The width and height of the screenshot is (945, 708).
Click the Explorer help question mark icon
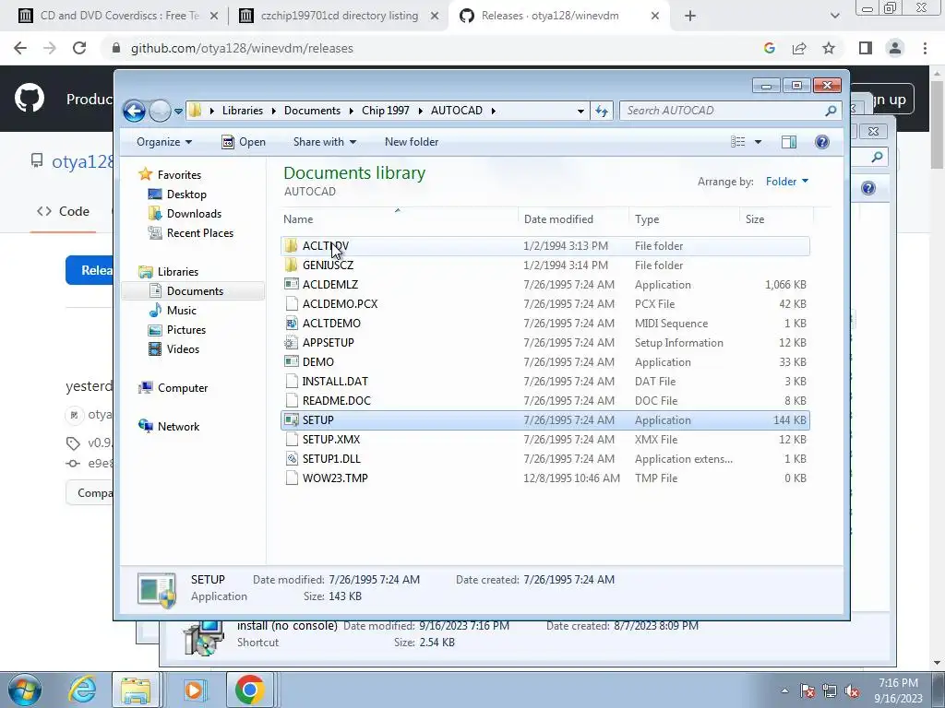(822, 142)
